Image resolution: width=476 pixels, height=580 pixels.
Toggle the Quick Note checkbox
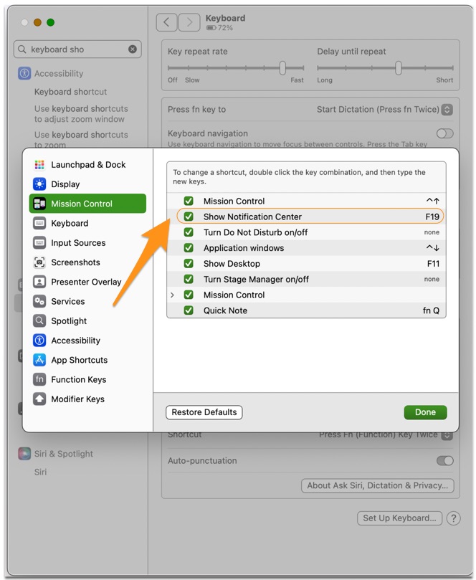[x=189, y=310]
